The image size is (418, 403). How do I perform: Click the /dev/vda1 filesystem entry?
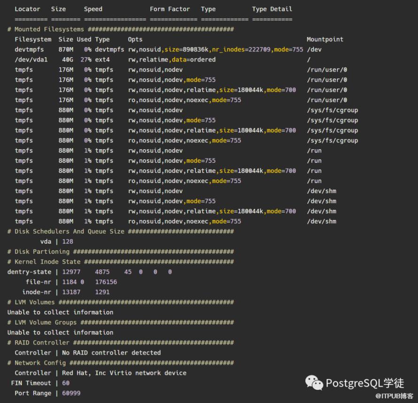point(31,60)
